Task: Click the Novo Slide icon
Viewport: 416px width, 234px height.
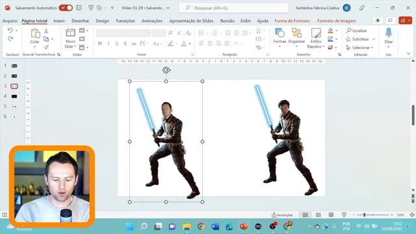Action: click(70, 32)
